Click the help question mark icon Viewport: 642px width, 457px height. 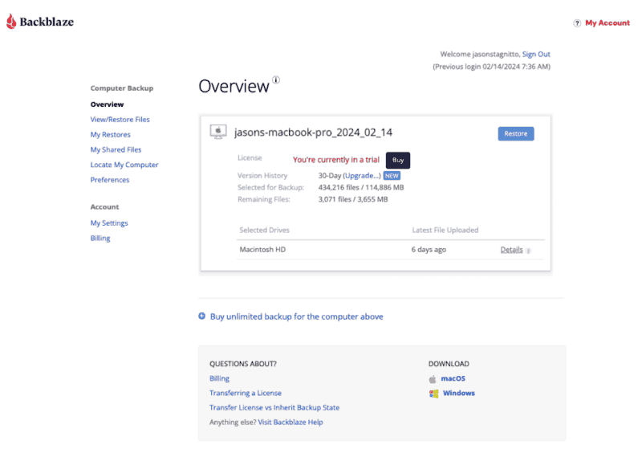(x=576, y=23)
